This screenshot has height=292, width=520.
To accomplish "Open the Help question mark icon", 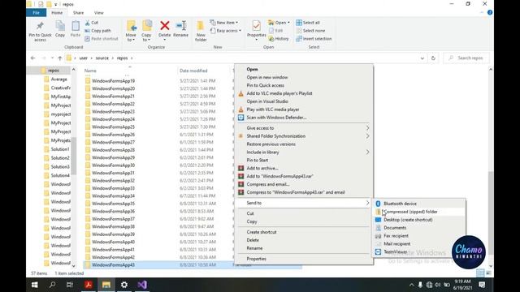I will click(490, 13).
